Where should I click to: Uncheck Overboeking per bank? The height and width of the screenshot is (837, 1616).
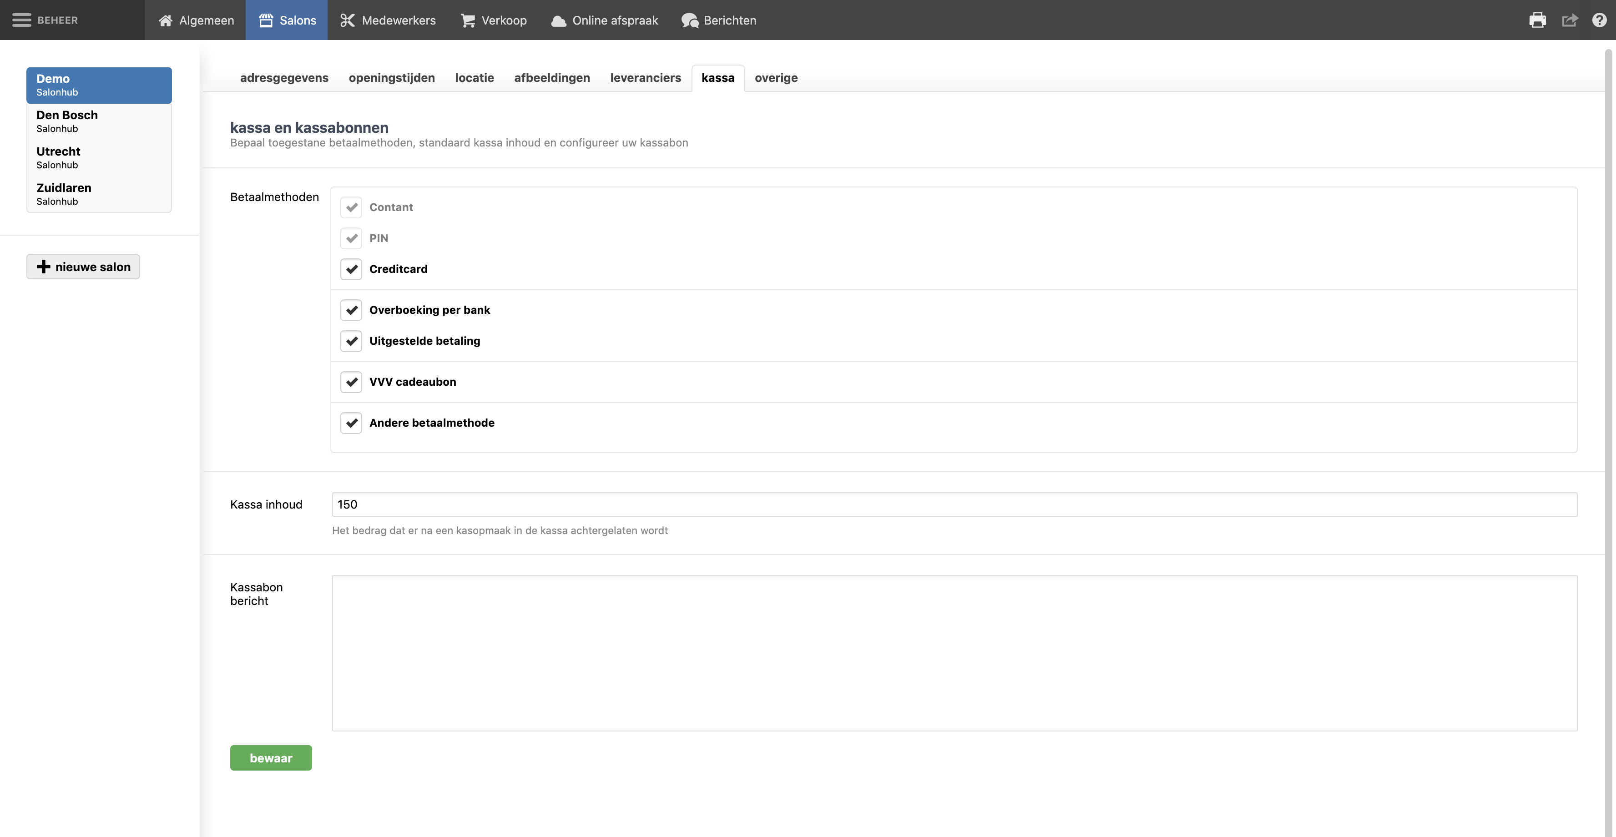351,310
